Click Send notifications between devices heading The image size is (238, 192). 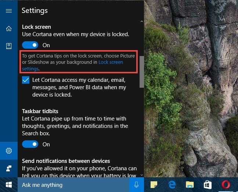(66, 161)
